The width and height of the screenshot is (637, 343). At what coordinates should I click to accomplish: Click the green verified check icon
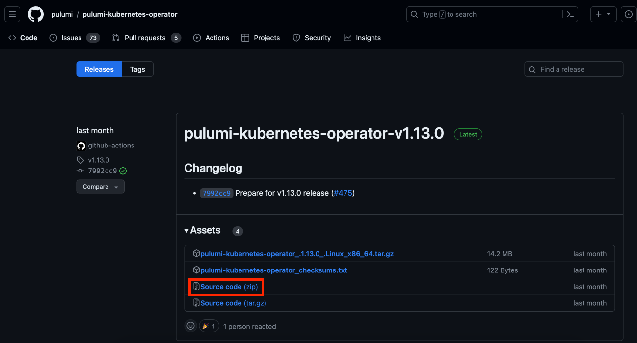pyautogui.click(x=123, y=171)
